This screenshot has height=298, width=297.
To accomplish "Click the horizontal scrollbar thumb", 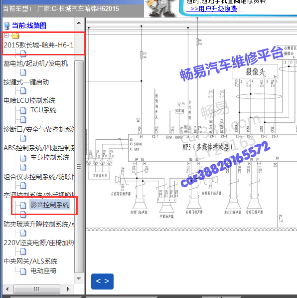I will (37, 289).
